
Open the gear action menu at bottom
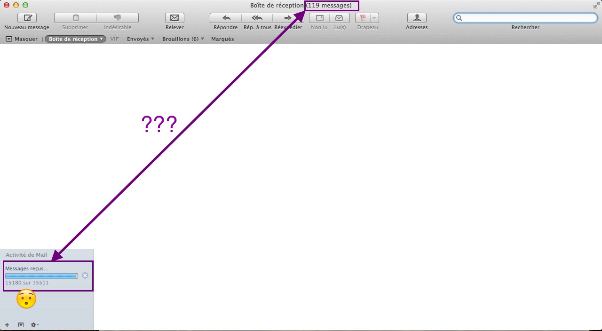34,325
